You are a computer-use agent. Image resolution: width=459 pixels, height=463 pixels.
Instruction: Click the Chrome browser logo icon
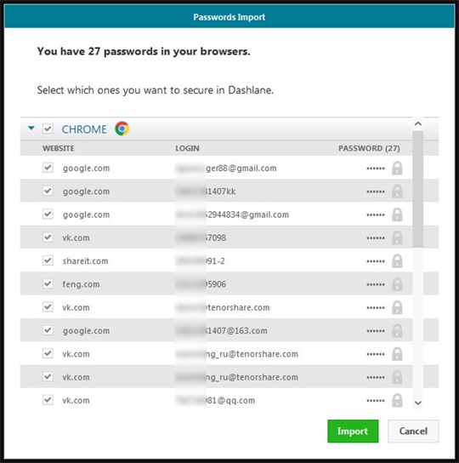[122, 129]
